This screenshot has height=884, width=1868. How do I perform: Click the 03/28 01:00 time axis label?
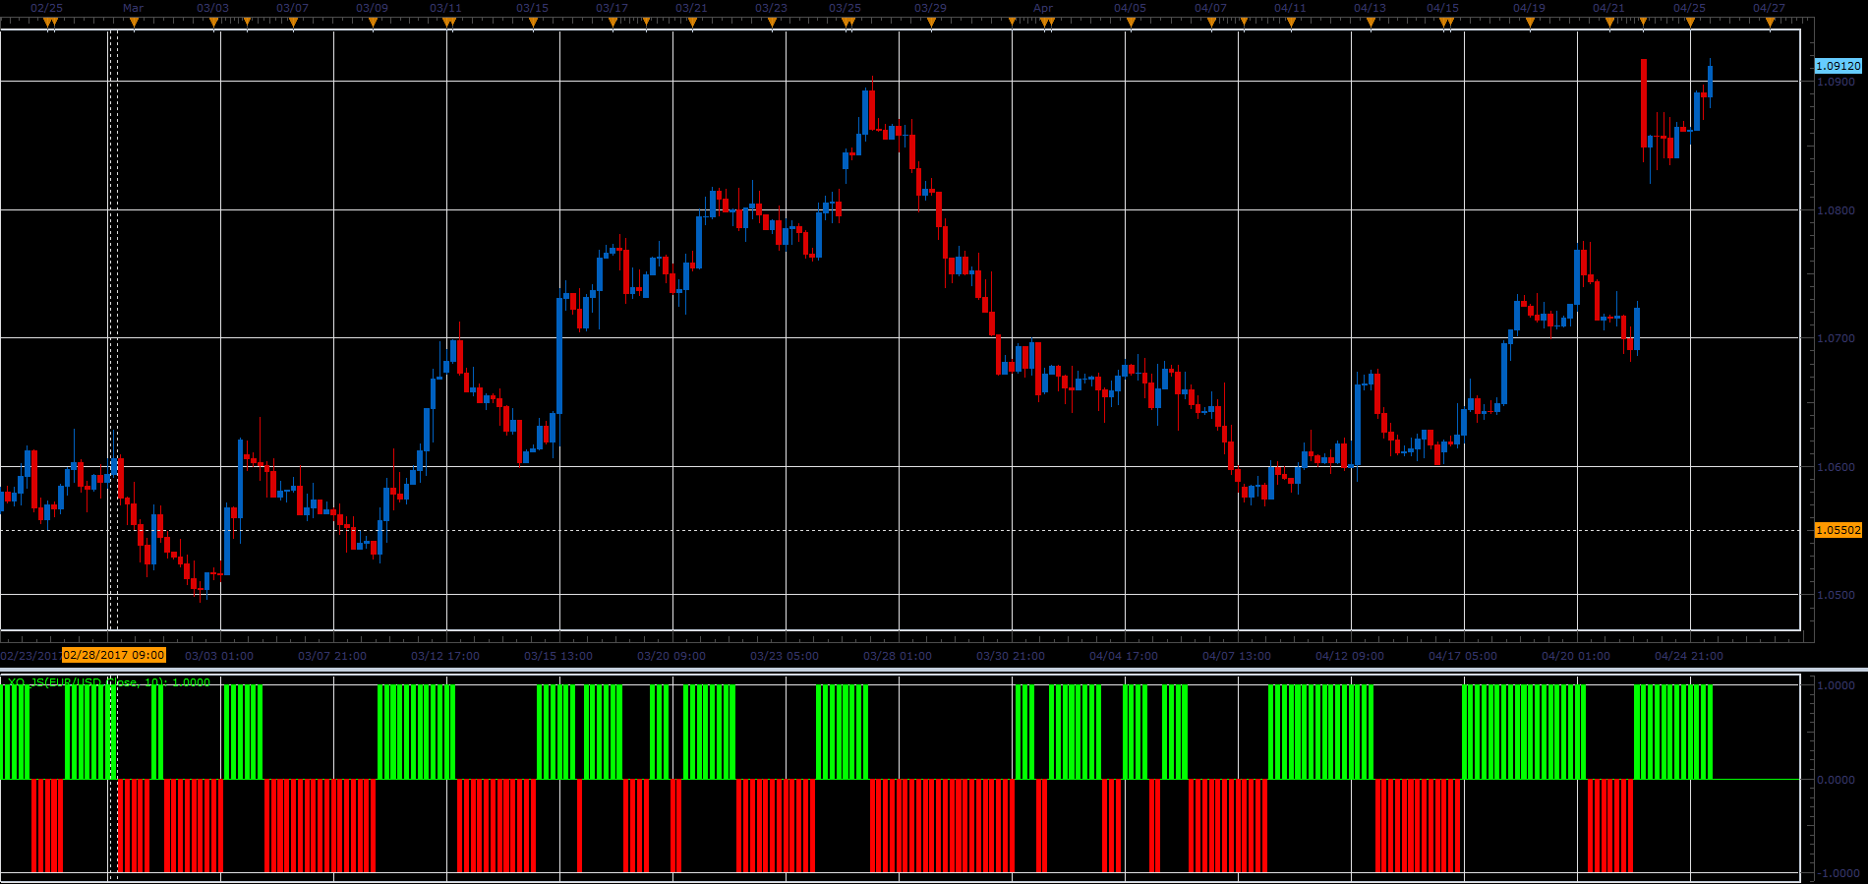(898, 656)
